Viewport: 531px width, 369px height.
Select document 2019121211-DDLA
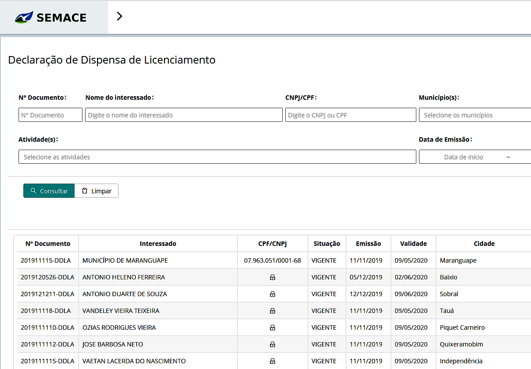click(x=48, y=294)
